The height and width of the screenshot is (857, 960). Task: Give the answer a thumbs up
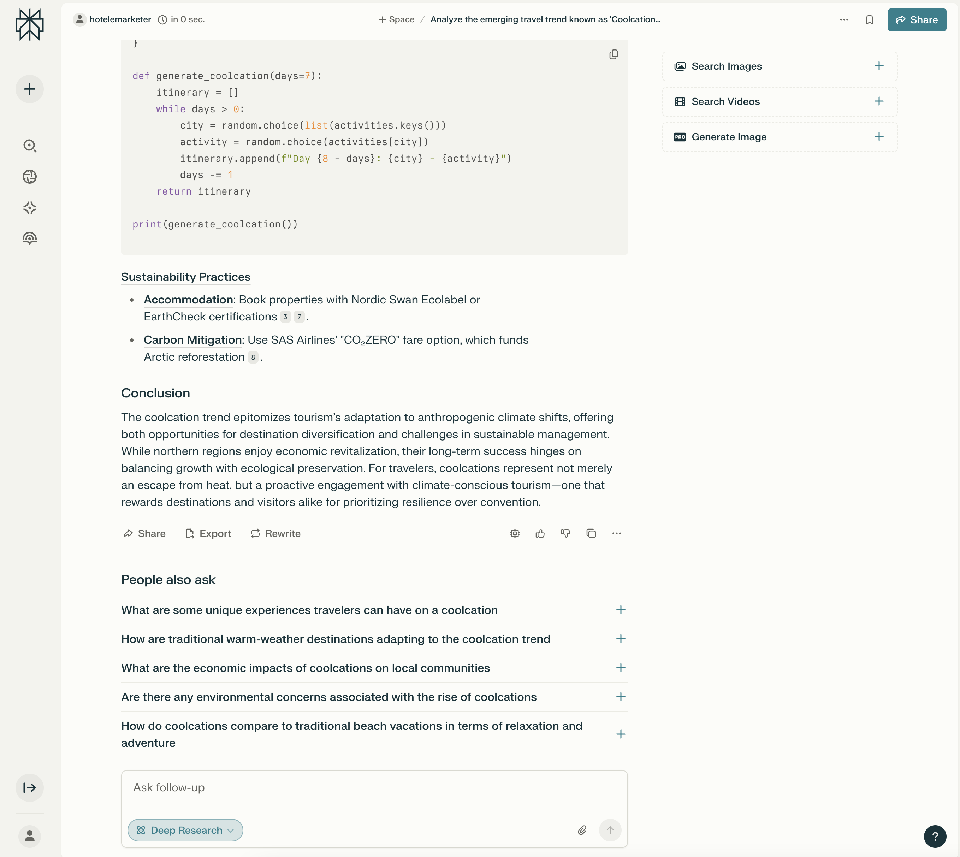tap(540, 533)
